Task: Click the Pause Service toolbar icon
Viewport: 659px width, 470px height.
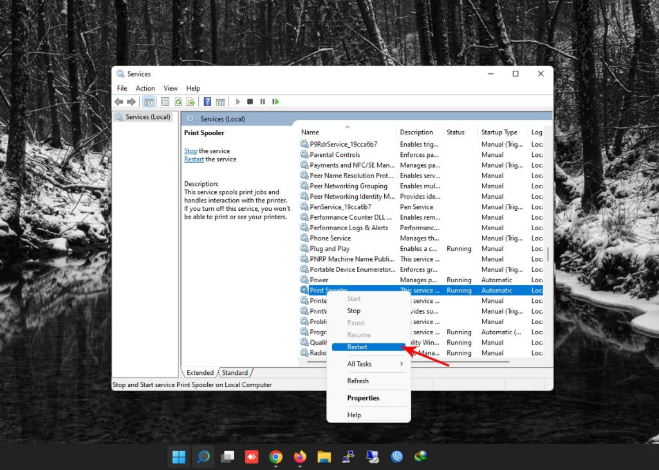Action: [x=263, y=102]
